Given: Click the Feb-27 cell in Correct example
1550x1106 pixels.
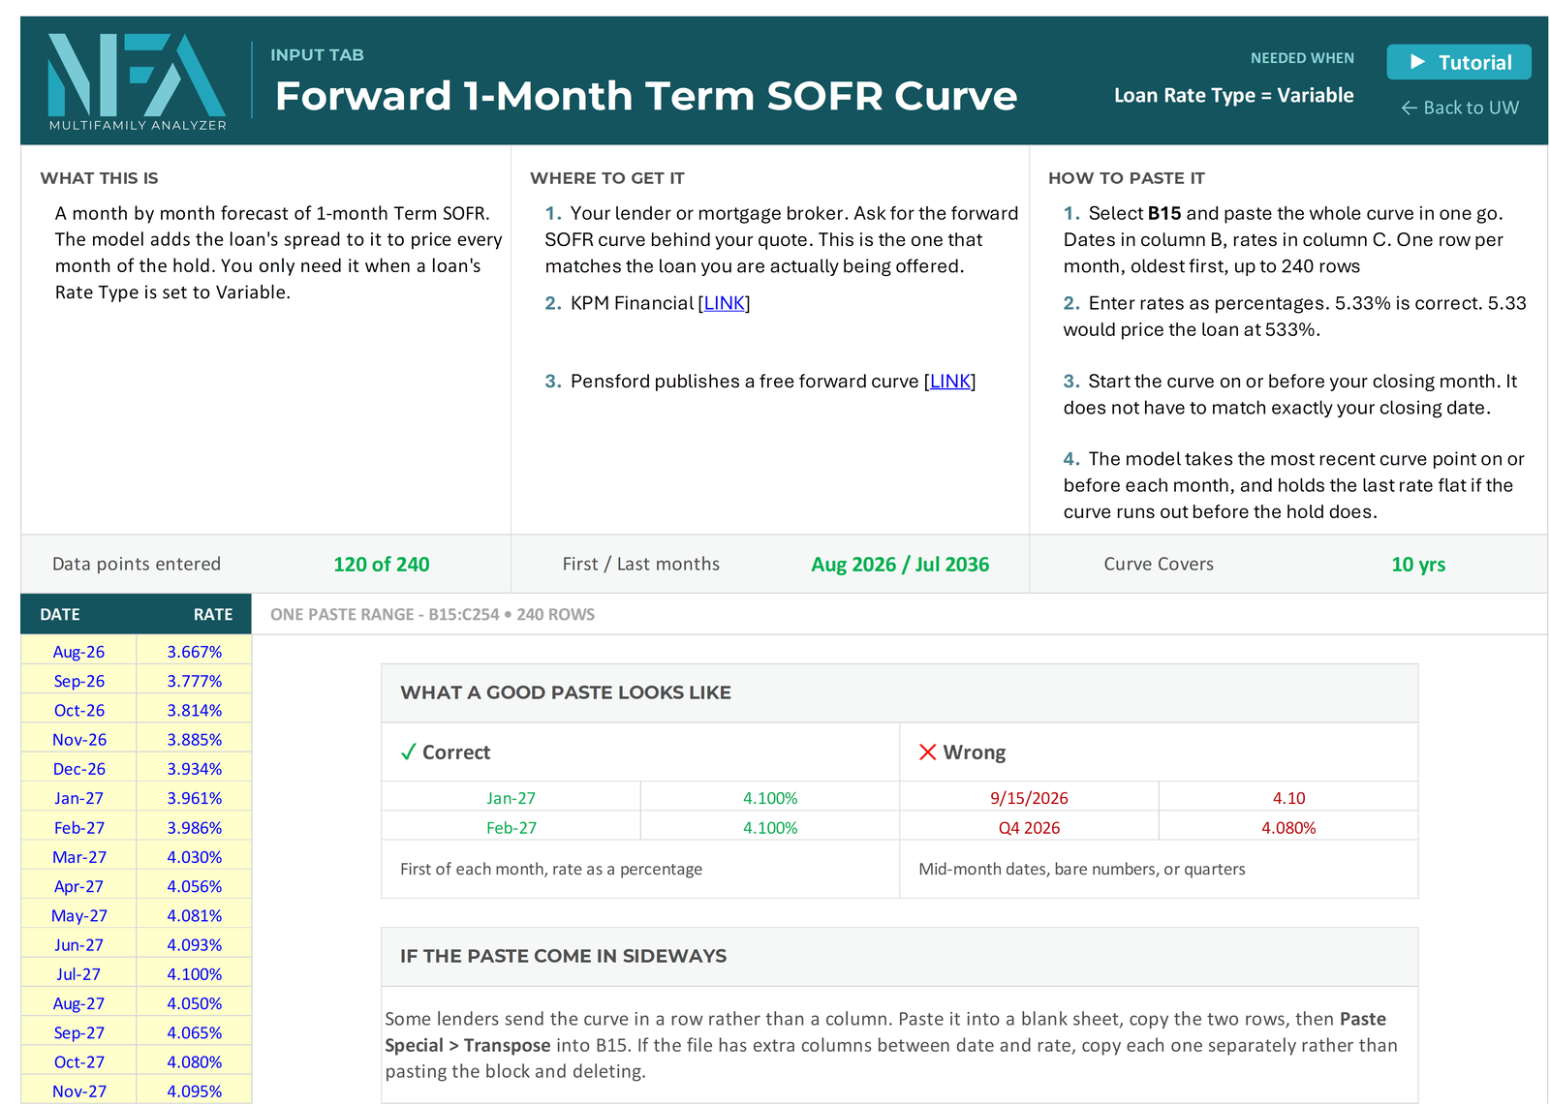Looking at the screenshot, I should click(511, 828).
